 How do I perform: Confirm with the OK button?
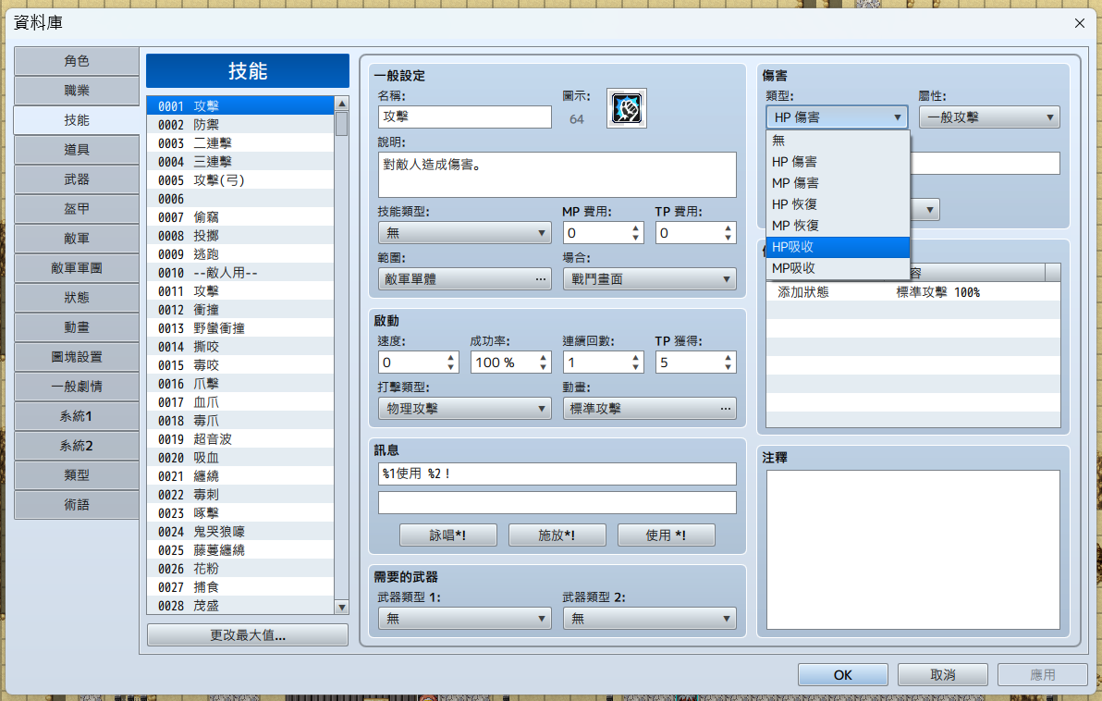(x=842, y=675)
